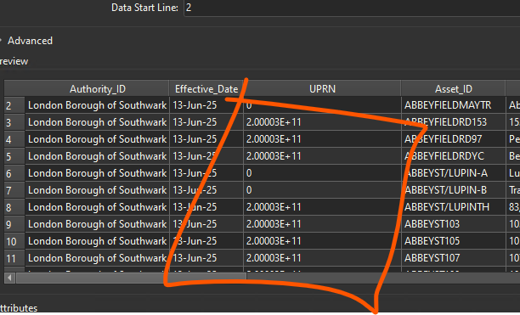Image resolution: width=520 pixels, height=315 pixels.
Task: Click Asset_ID cell ABBEYST105
Action: [x=454, y=241]
